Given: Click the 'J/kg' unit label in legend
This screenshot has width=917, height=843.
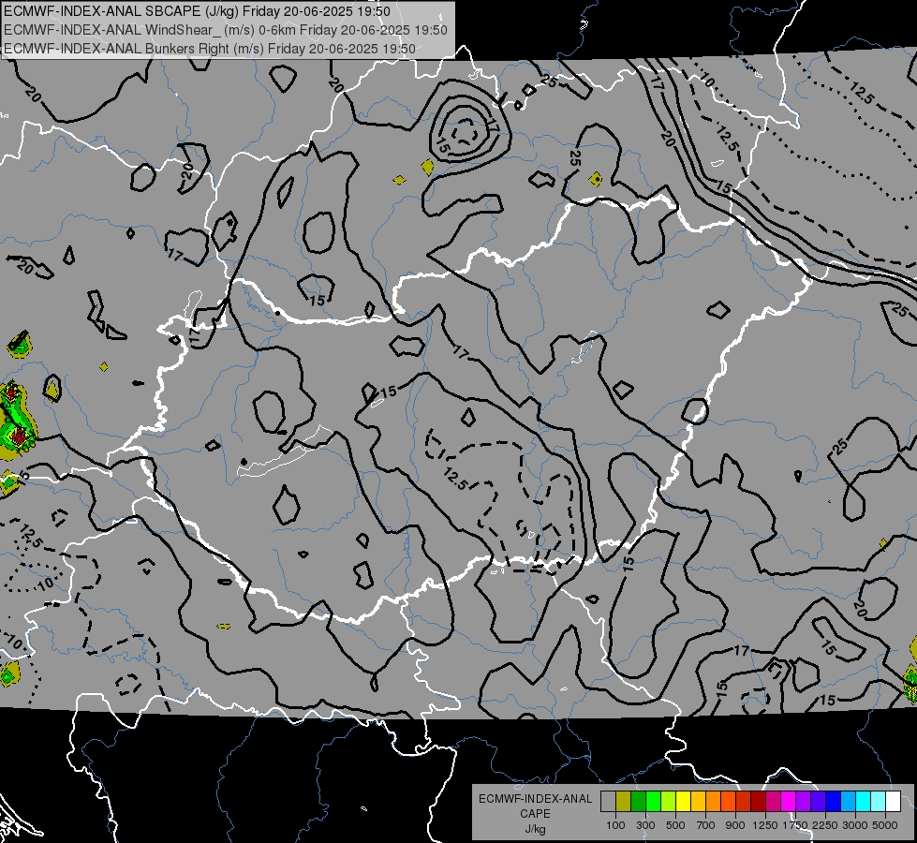Looking at the screenshot, I should point(535,830).
